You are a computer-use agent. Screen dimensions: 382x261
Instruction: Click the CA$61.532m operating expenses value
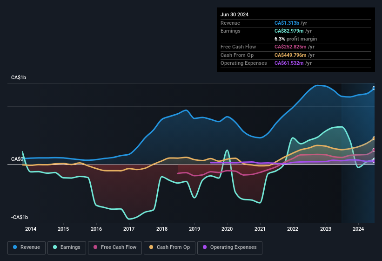point(289,63)
